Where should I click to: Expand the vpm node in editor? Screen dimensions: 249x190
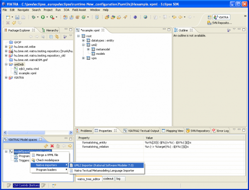coord(83,58)
